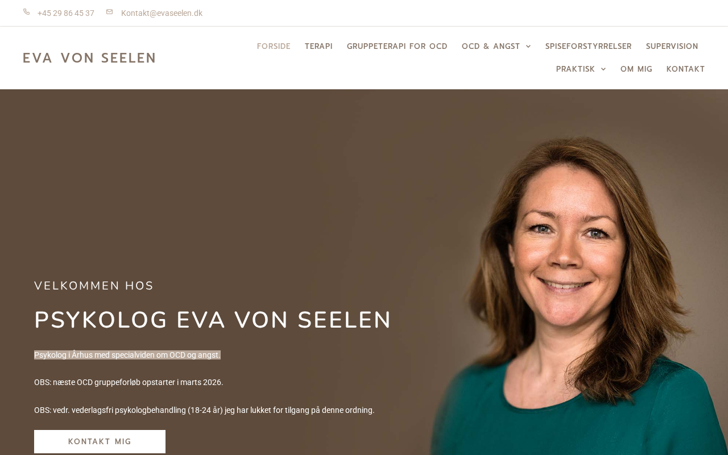Screen dimensions: 728x455
Task: Click the Kontakt Mig button
Action: coord(100,442)
